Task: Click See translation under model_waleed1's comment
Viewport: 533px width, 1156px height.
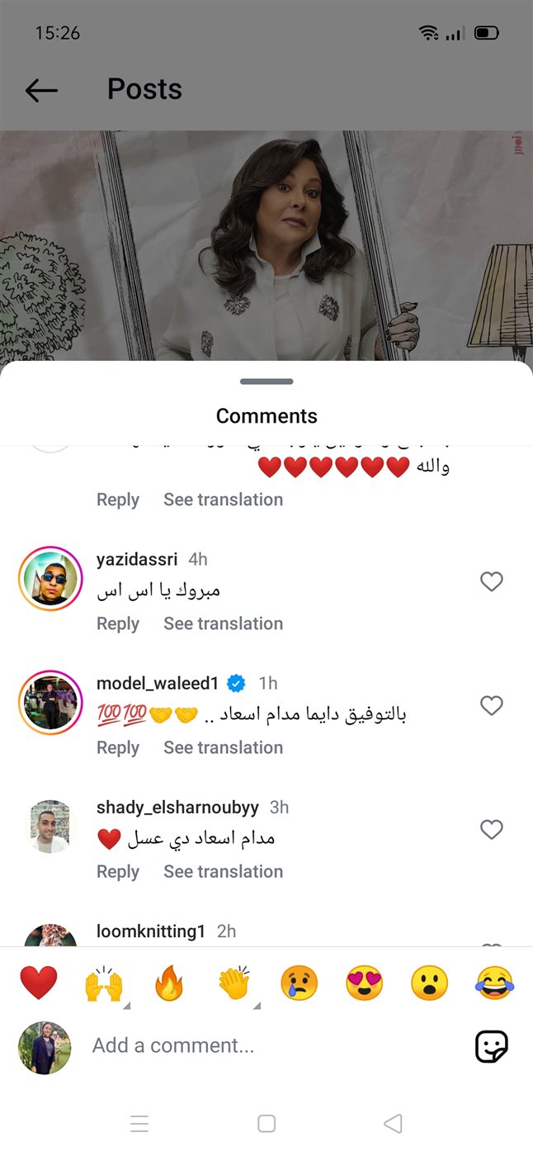Action: (x=223, y=747)
